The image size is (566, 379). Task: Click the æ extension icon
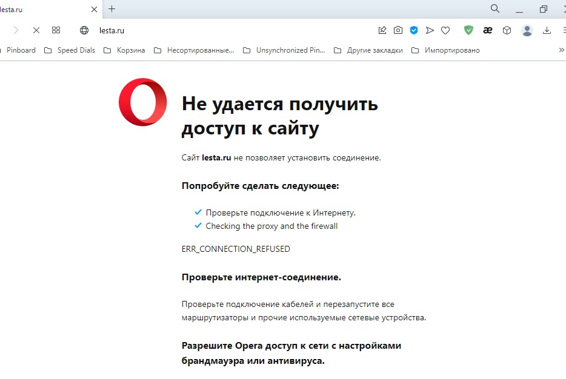pyautogui.click(x=488, y=30)
